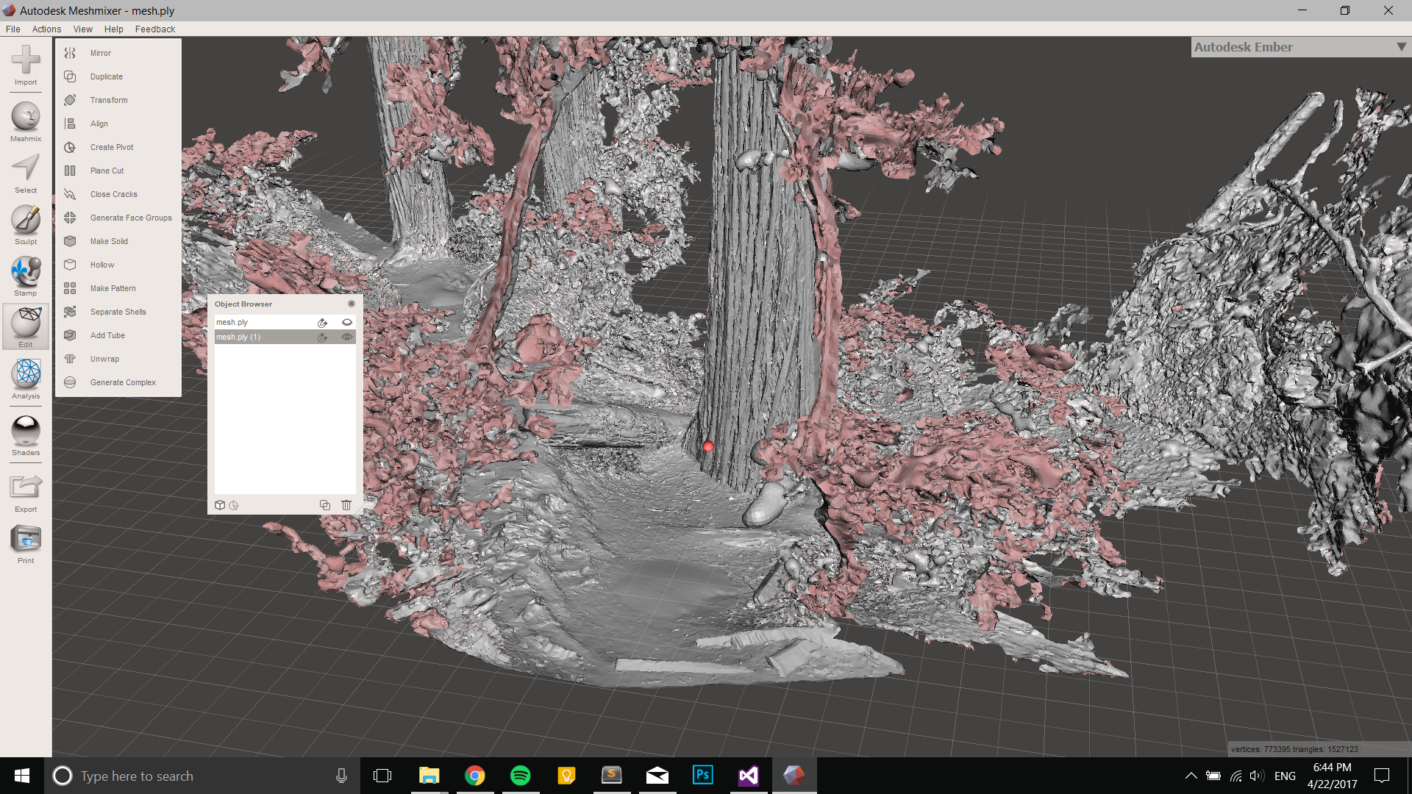The width and height of the screenshot is (1412, 794).
Task: Close the Object Browser panel
Action: (x=352, y=304)
